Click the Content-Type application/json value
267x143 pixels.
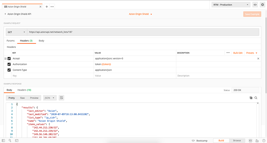103,70
